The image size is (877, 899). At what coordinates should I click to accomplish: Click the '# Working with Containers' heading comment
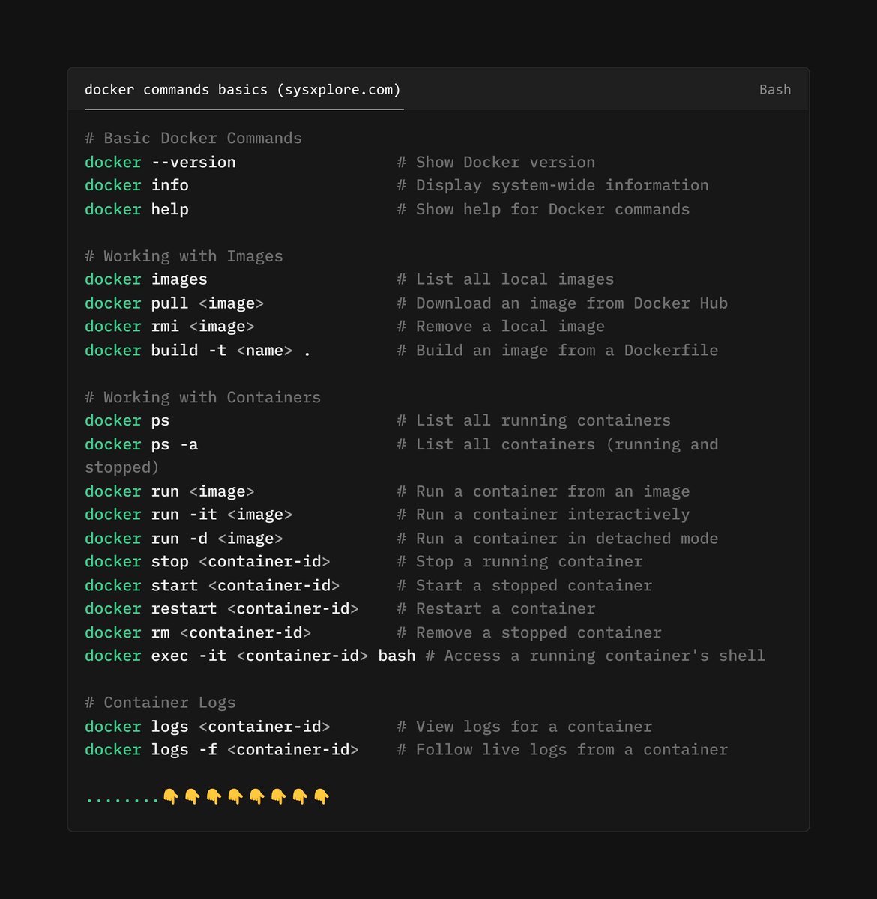[202, 397]
